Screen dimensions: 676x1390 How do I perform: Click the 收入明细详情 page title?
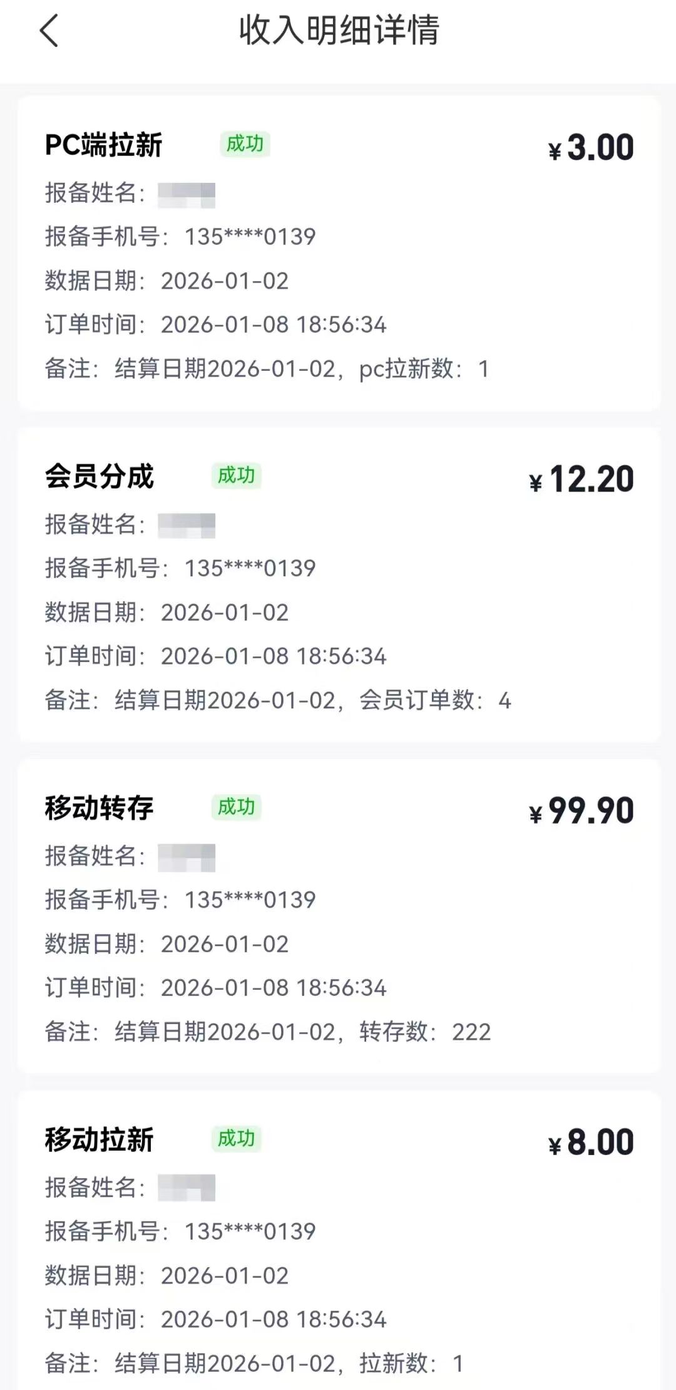click(x=339, y=30)
